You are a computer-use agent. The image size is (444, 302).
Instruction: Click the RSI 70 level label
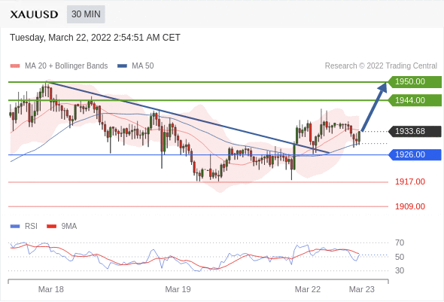(400, 243)
